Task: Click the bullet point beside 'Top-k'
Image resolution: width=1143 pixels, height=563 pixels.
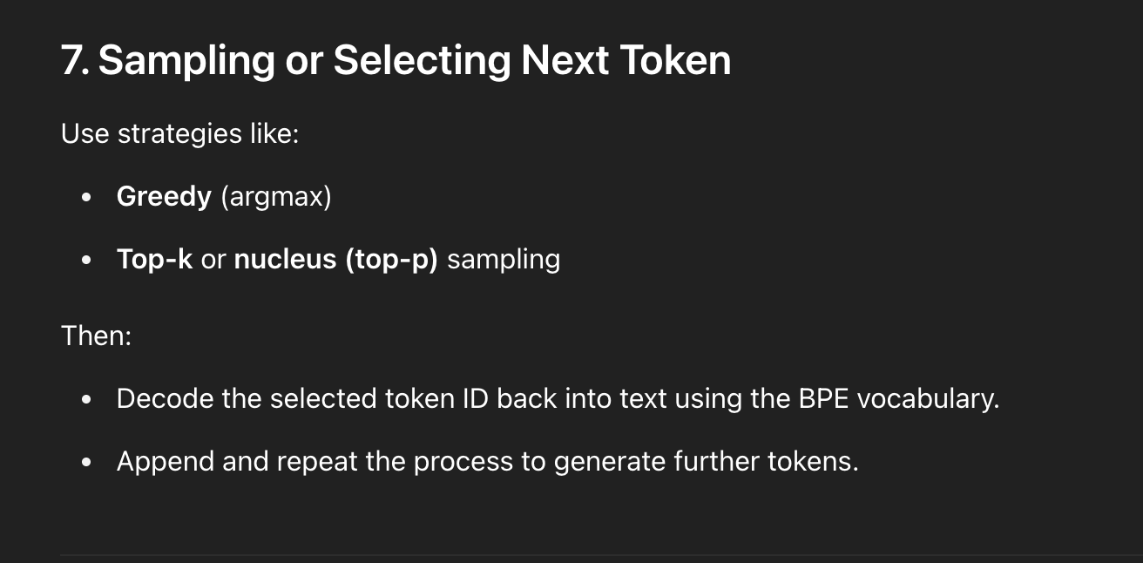Action: coord(85,261)
